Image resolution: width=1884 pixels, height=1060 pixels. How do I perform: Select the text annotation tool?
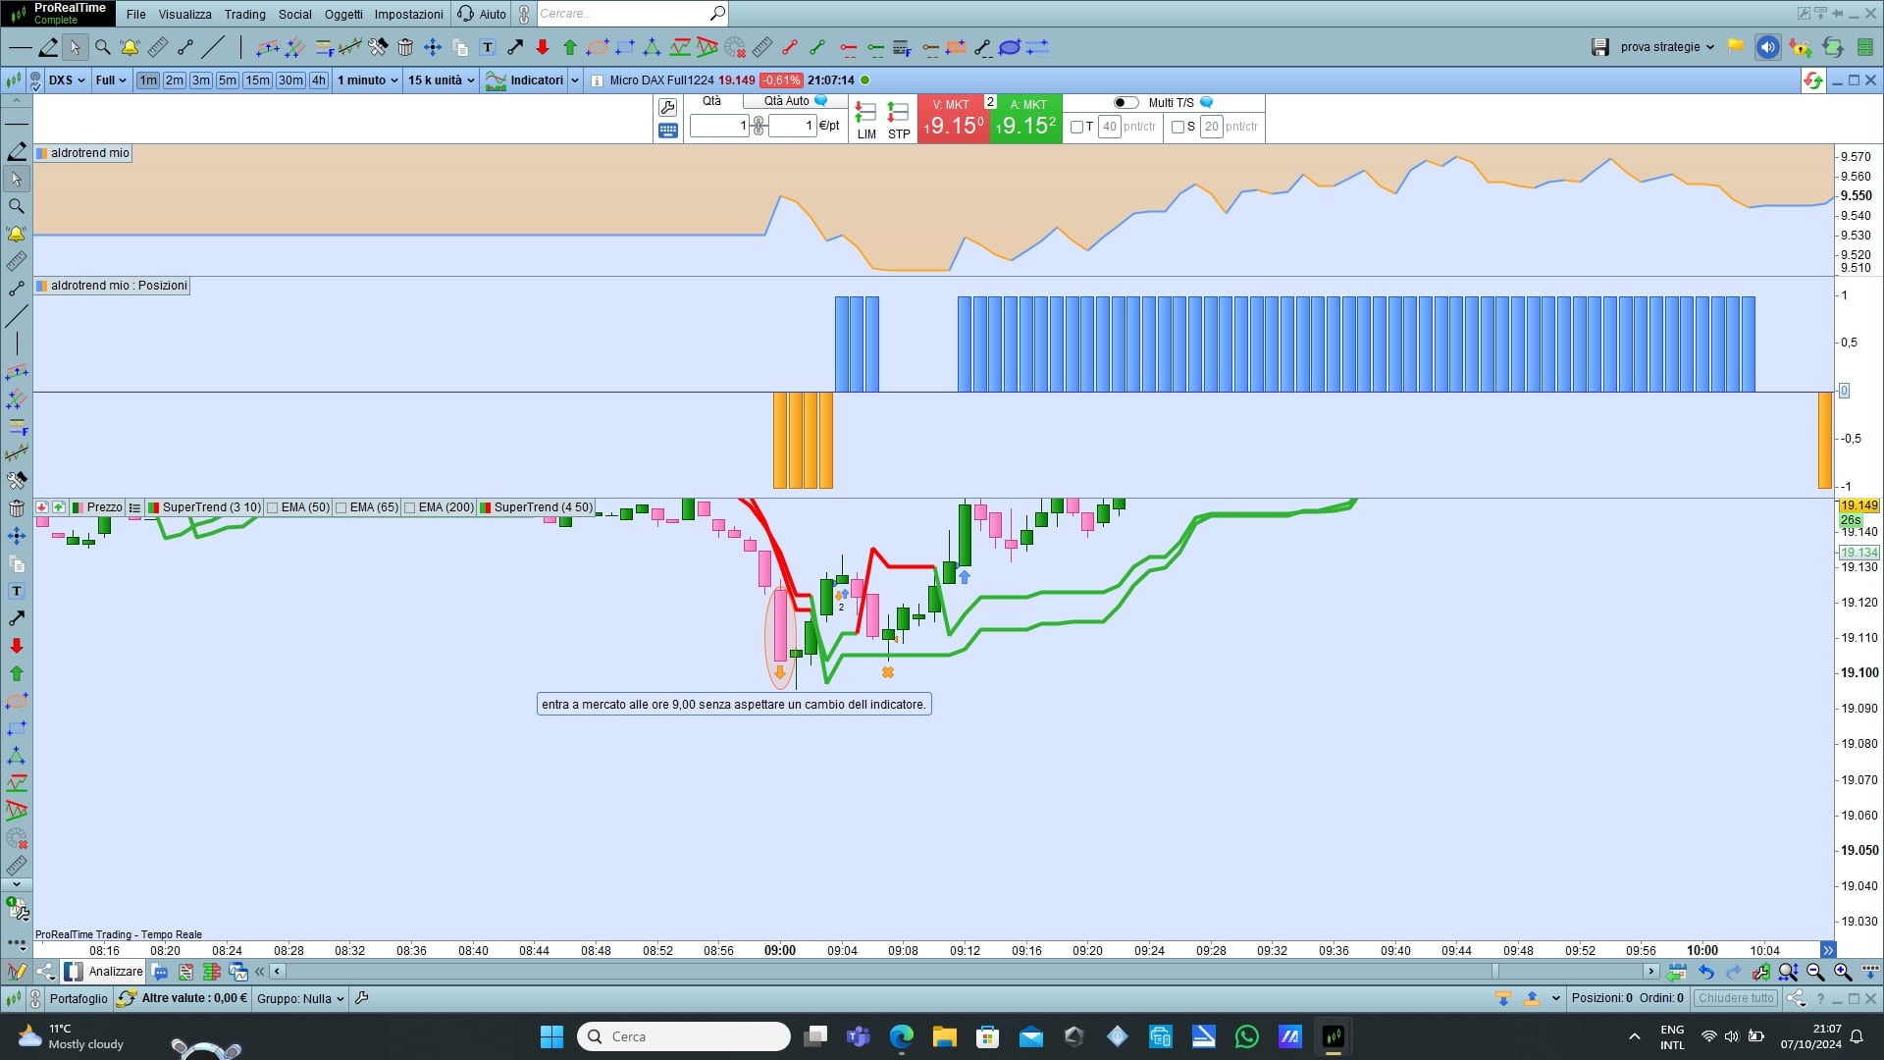[x=488, y=47]
